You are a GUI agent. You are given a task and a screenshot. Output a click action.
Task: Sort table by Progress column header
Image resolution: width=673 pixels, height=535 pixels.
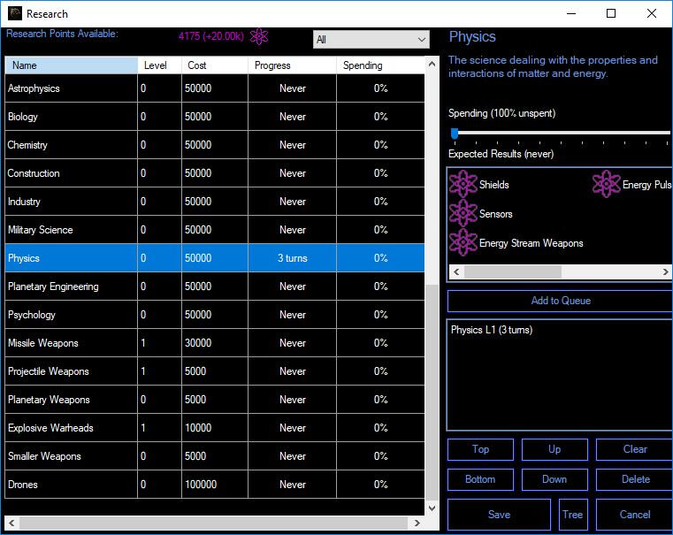click(292, 65)
